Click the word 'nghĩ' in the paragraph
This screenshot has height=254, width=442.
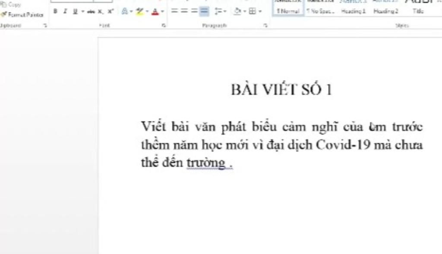click(325, 127)
